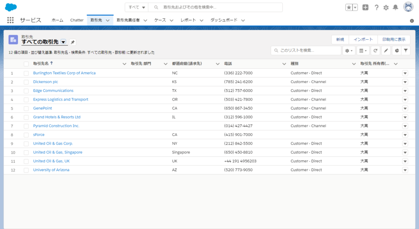Viewport: 419px width, 229px height.
Task: Click the 新規 button
Action: (340, 40)
